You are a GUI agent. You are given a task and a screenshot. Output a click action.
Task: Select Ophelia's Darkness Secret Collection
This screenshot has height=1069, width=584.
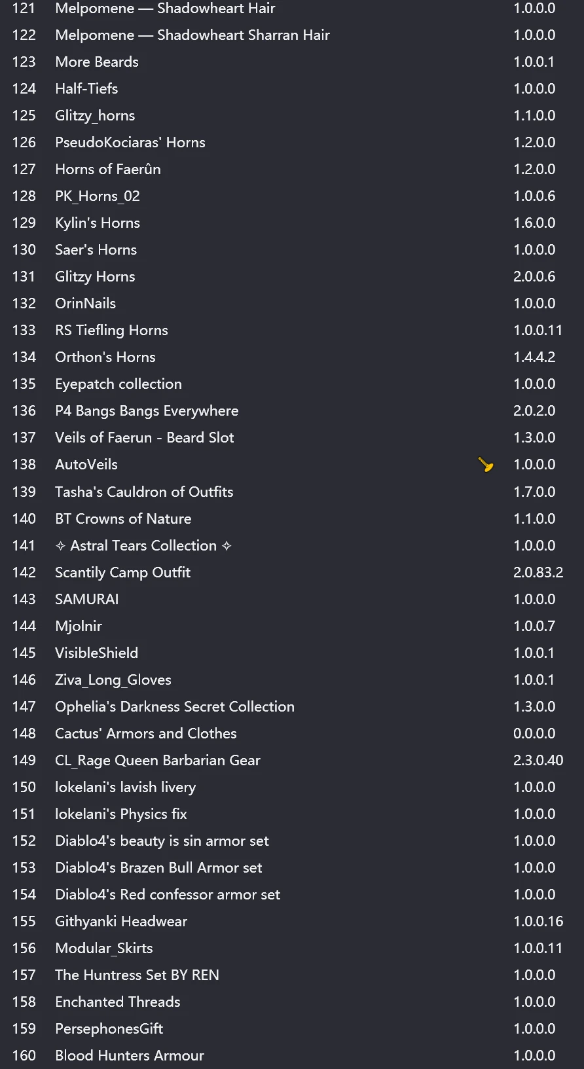(x=175, y=706)
